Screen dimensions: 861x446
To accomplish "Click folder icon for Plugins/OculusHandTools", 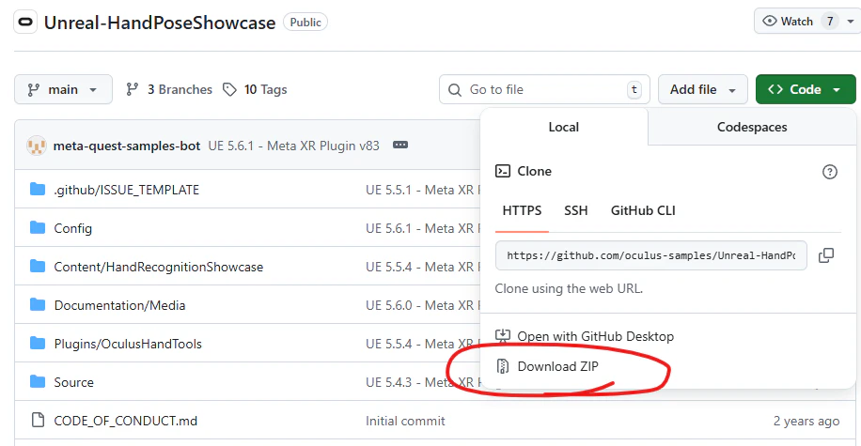I will (38, 344).
